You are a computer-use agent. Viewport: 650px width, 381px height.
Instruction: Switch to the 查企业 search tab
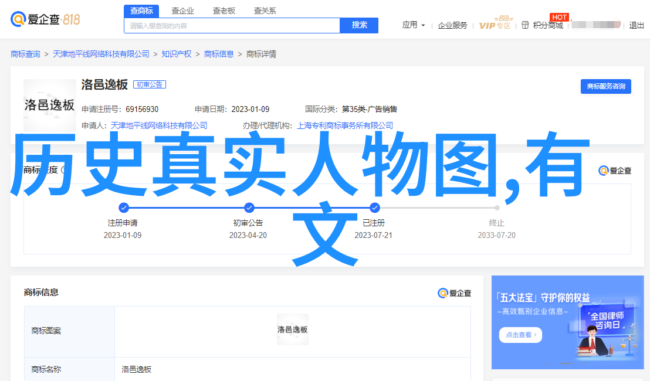[x=183, y=11]
